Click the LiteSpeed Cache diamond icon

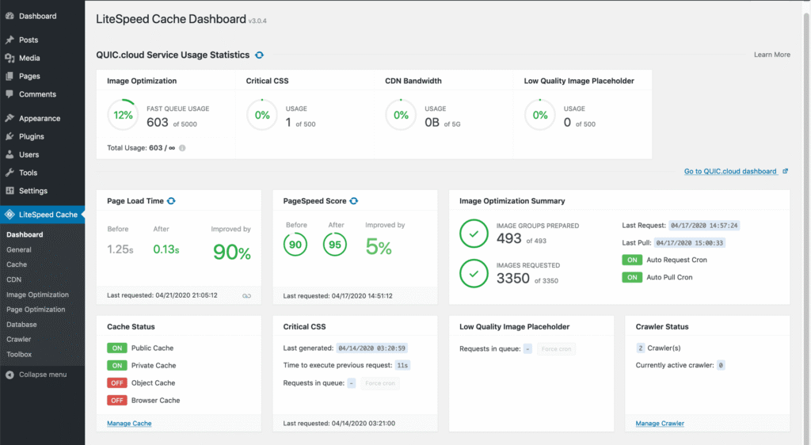(x=10, y=214)
